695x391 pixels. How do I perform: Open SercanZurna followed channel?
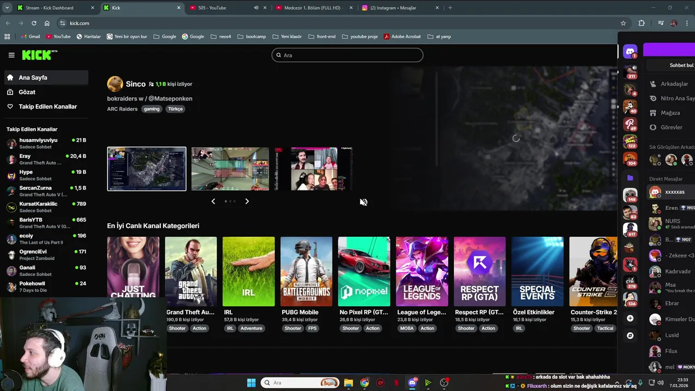[46, 191]
